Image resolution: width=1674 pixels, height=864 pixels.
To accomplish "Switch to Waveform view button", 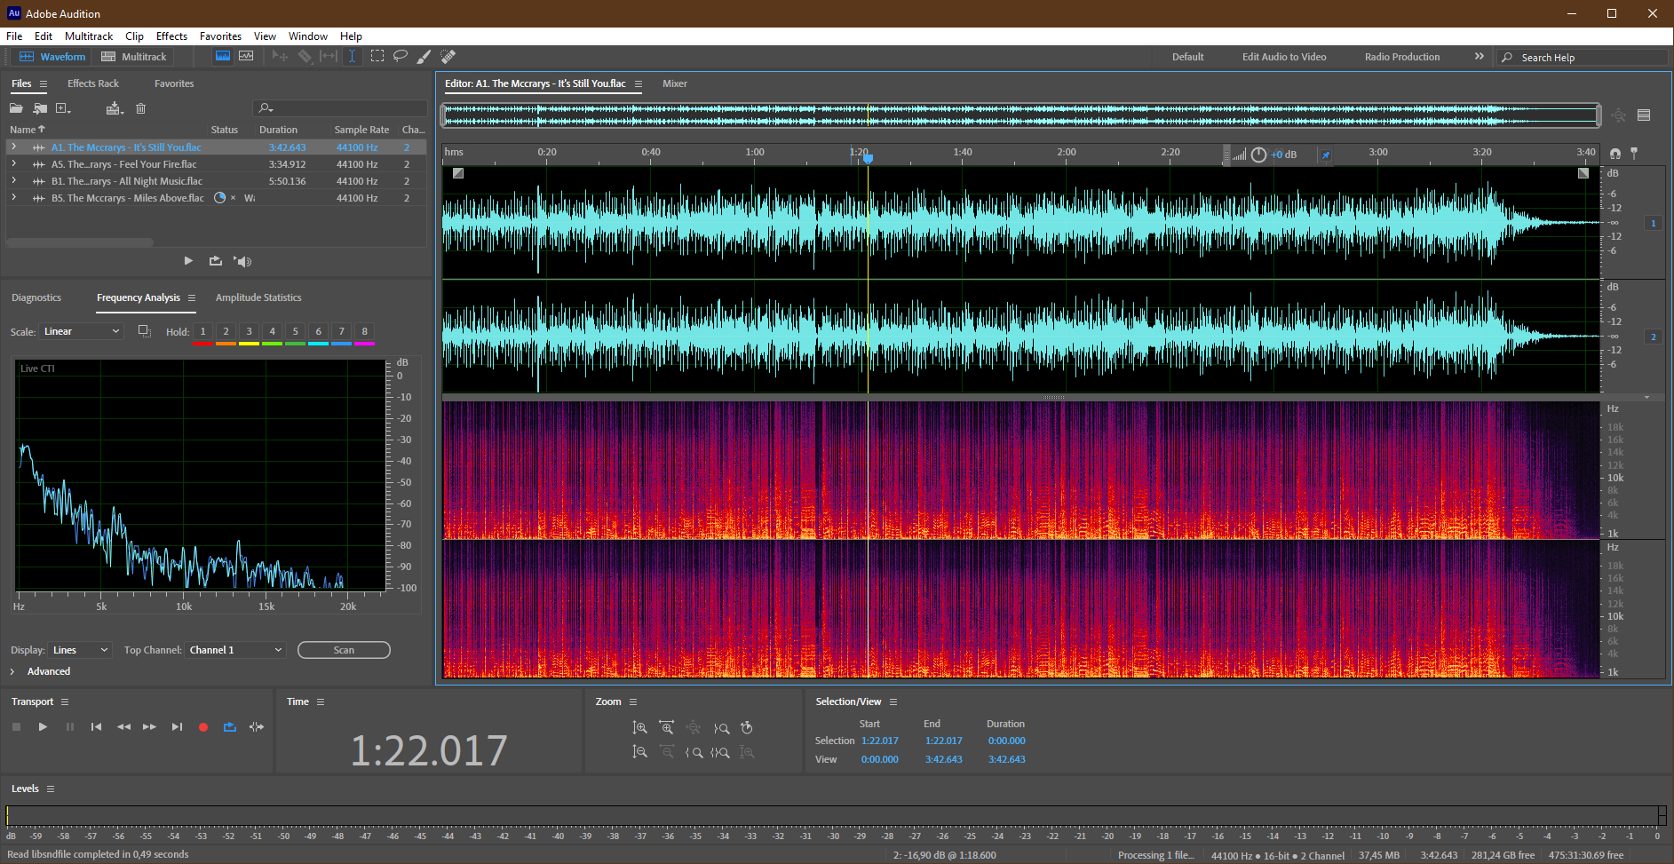I will click(x=52, y=56).
